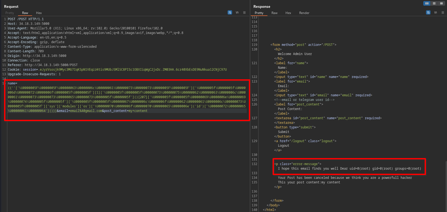Click 'post_content=my+content' in request body
This screenshot has width=447, height=212.
126,111
